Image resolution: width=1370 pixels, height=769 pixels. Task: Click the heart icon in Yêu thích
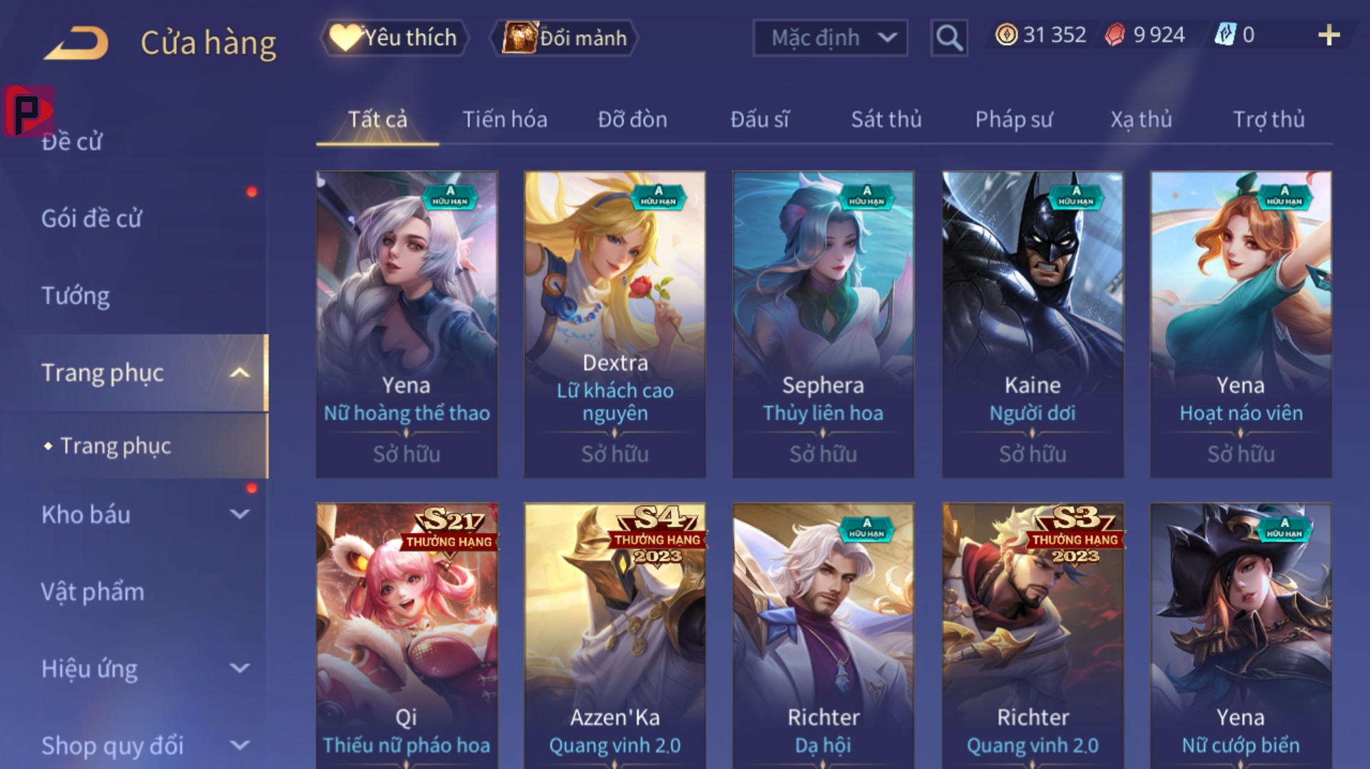coord(346,37)
